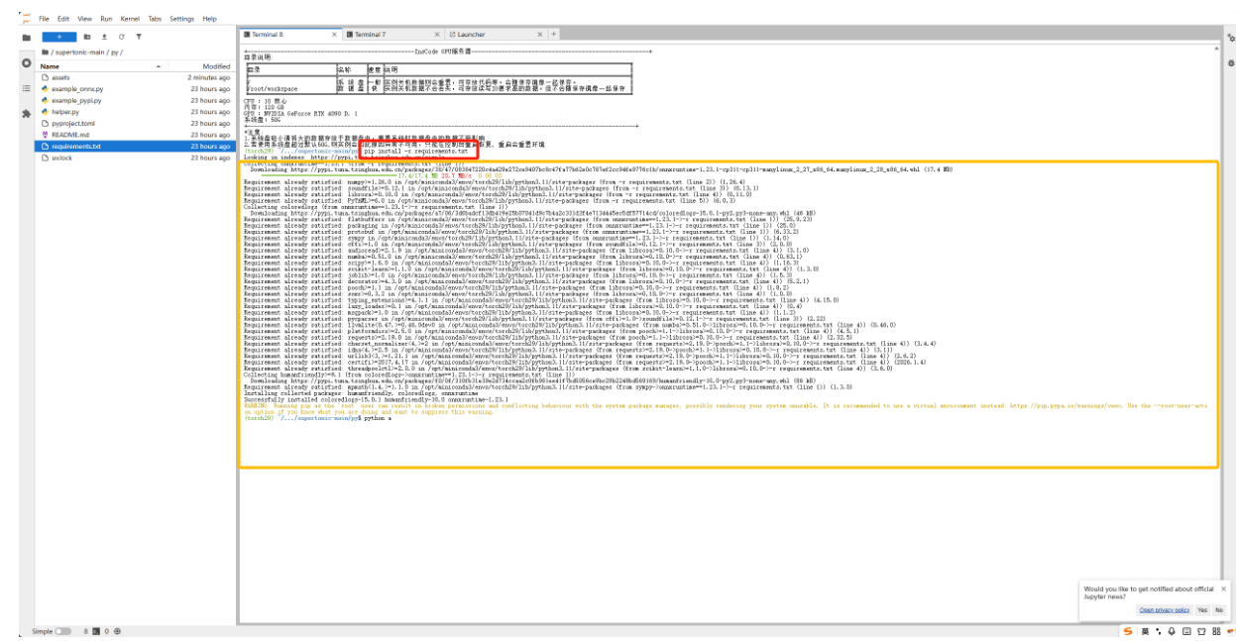Dismiss the Jupyter news notification

pos(1223,588)
